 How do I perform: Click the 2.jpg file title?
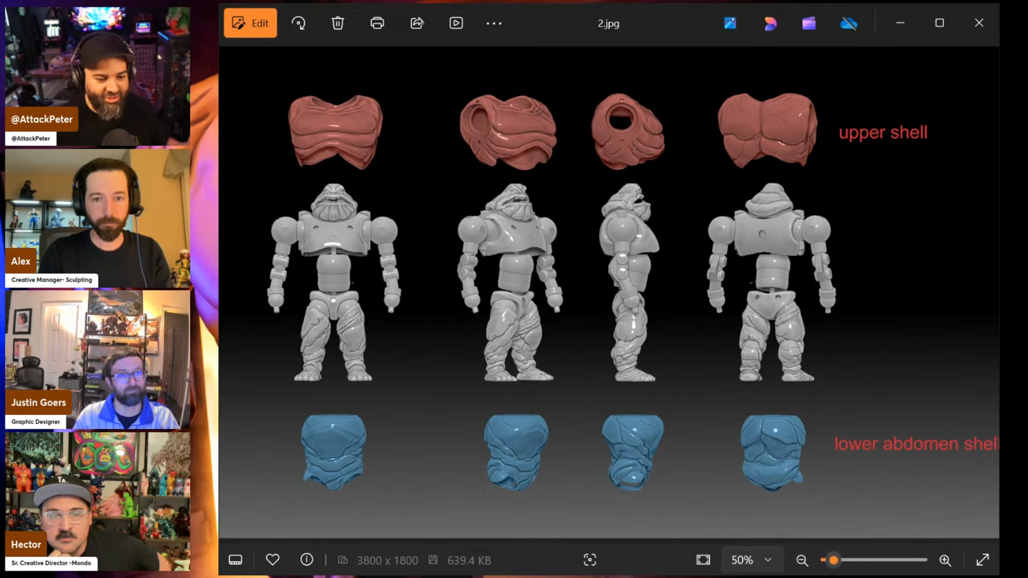(x=608, y=24)
